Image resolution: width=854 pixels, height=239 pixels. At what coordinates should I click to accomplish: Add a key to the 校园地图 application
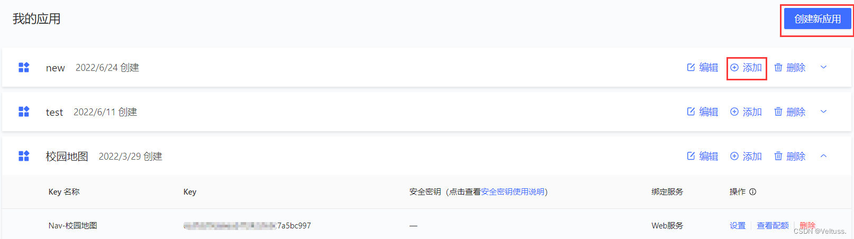pyautogui.click(x=746, y=156)
